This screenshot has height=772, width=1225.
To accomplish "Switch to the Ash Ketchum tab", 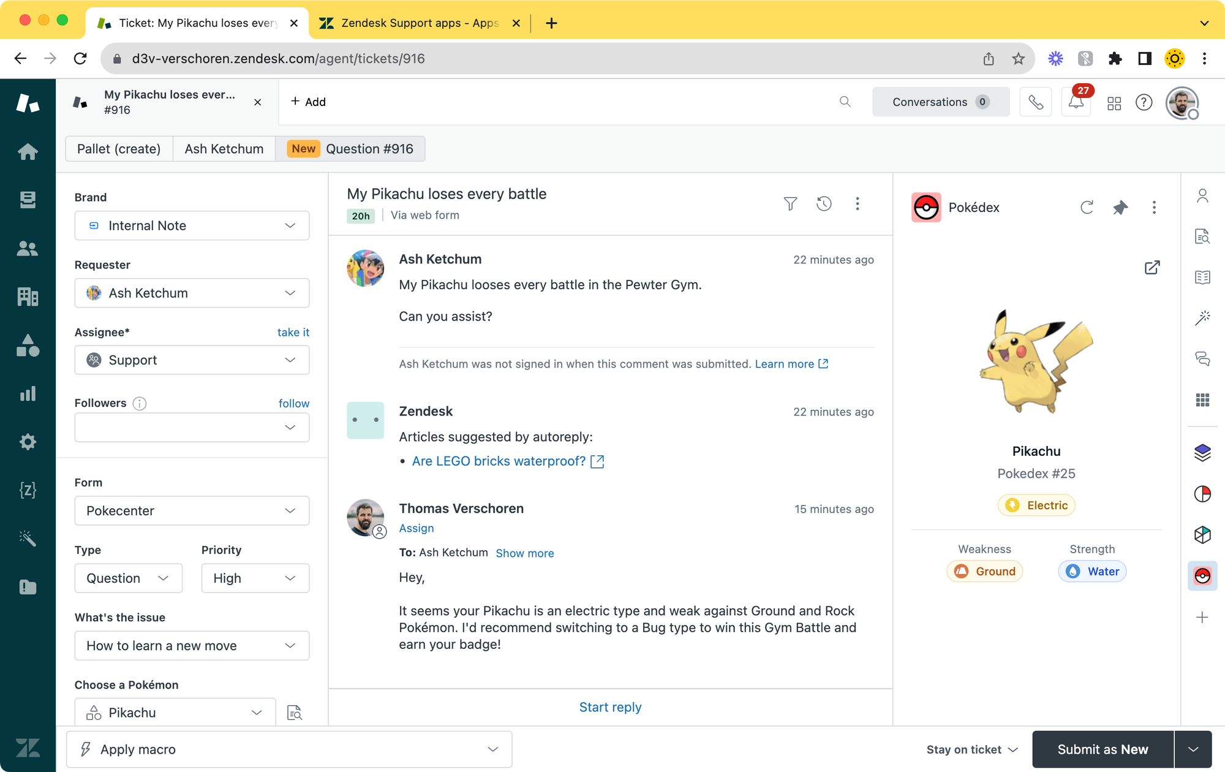I will pos(224,149).
